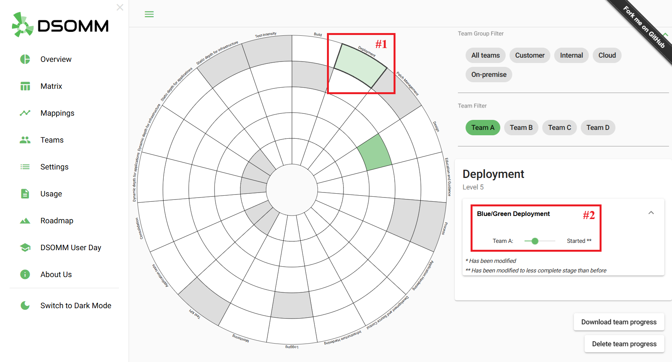Close the sidebar with X icon
The height and width of the screenshot is (362, 672).
tap(120, 7)
